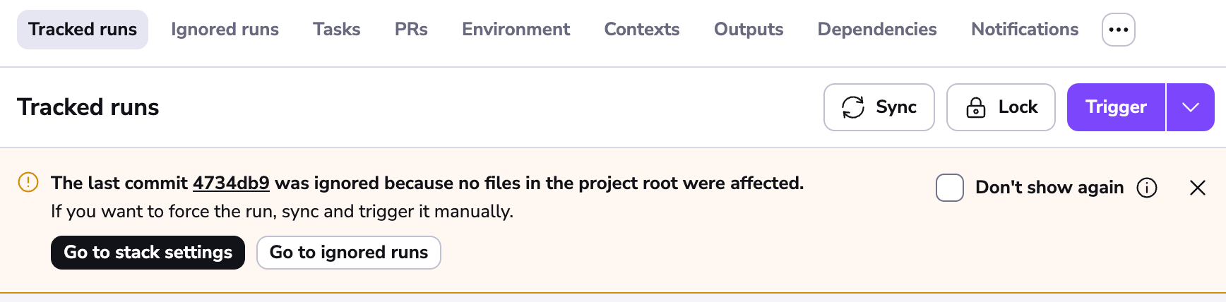This screenshot has width=1226, height=302.
Task: Go to the Environment tab
Action: (x=516, y=30)
